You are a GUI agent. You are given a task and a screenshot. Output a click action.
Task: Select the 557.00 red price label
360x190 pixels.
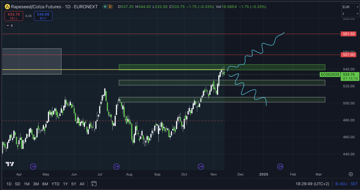348,55
